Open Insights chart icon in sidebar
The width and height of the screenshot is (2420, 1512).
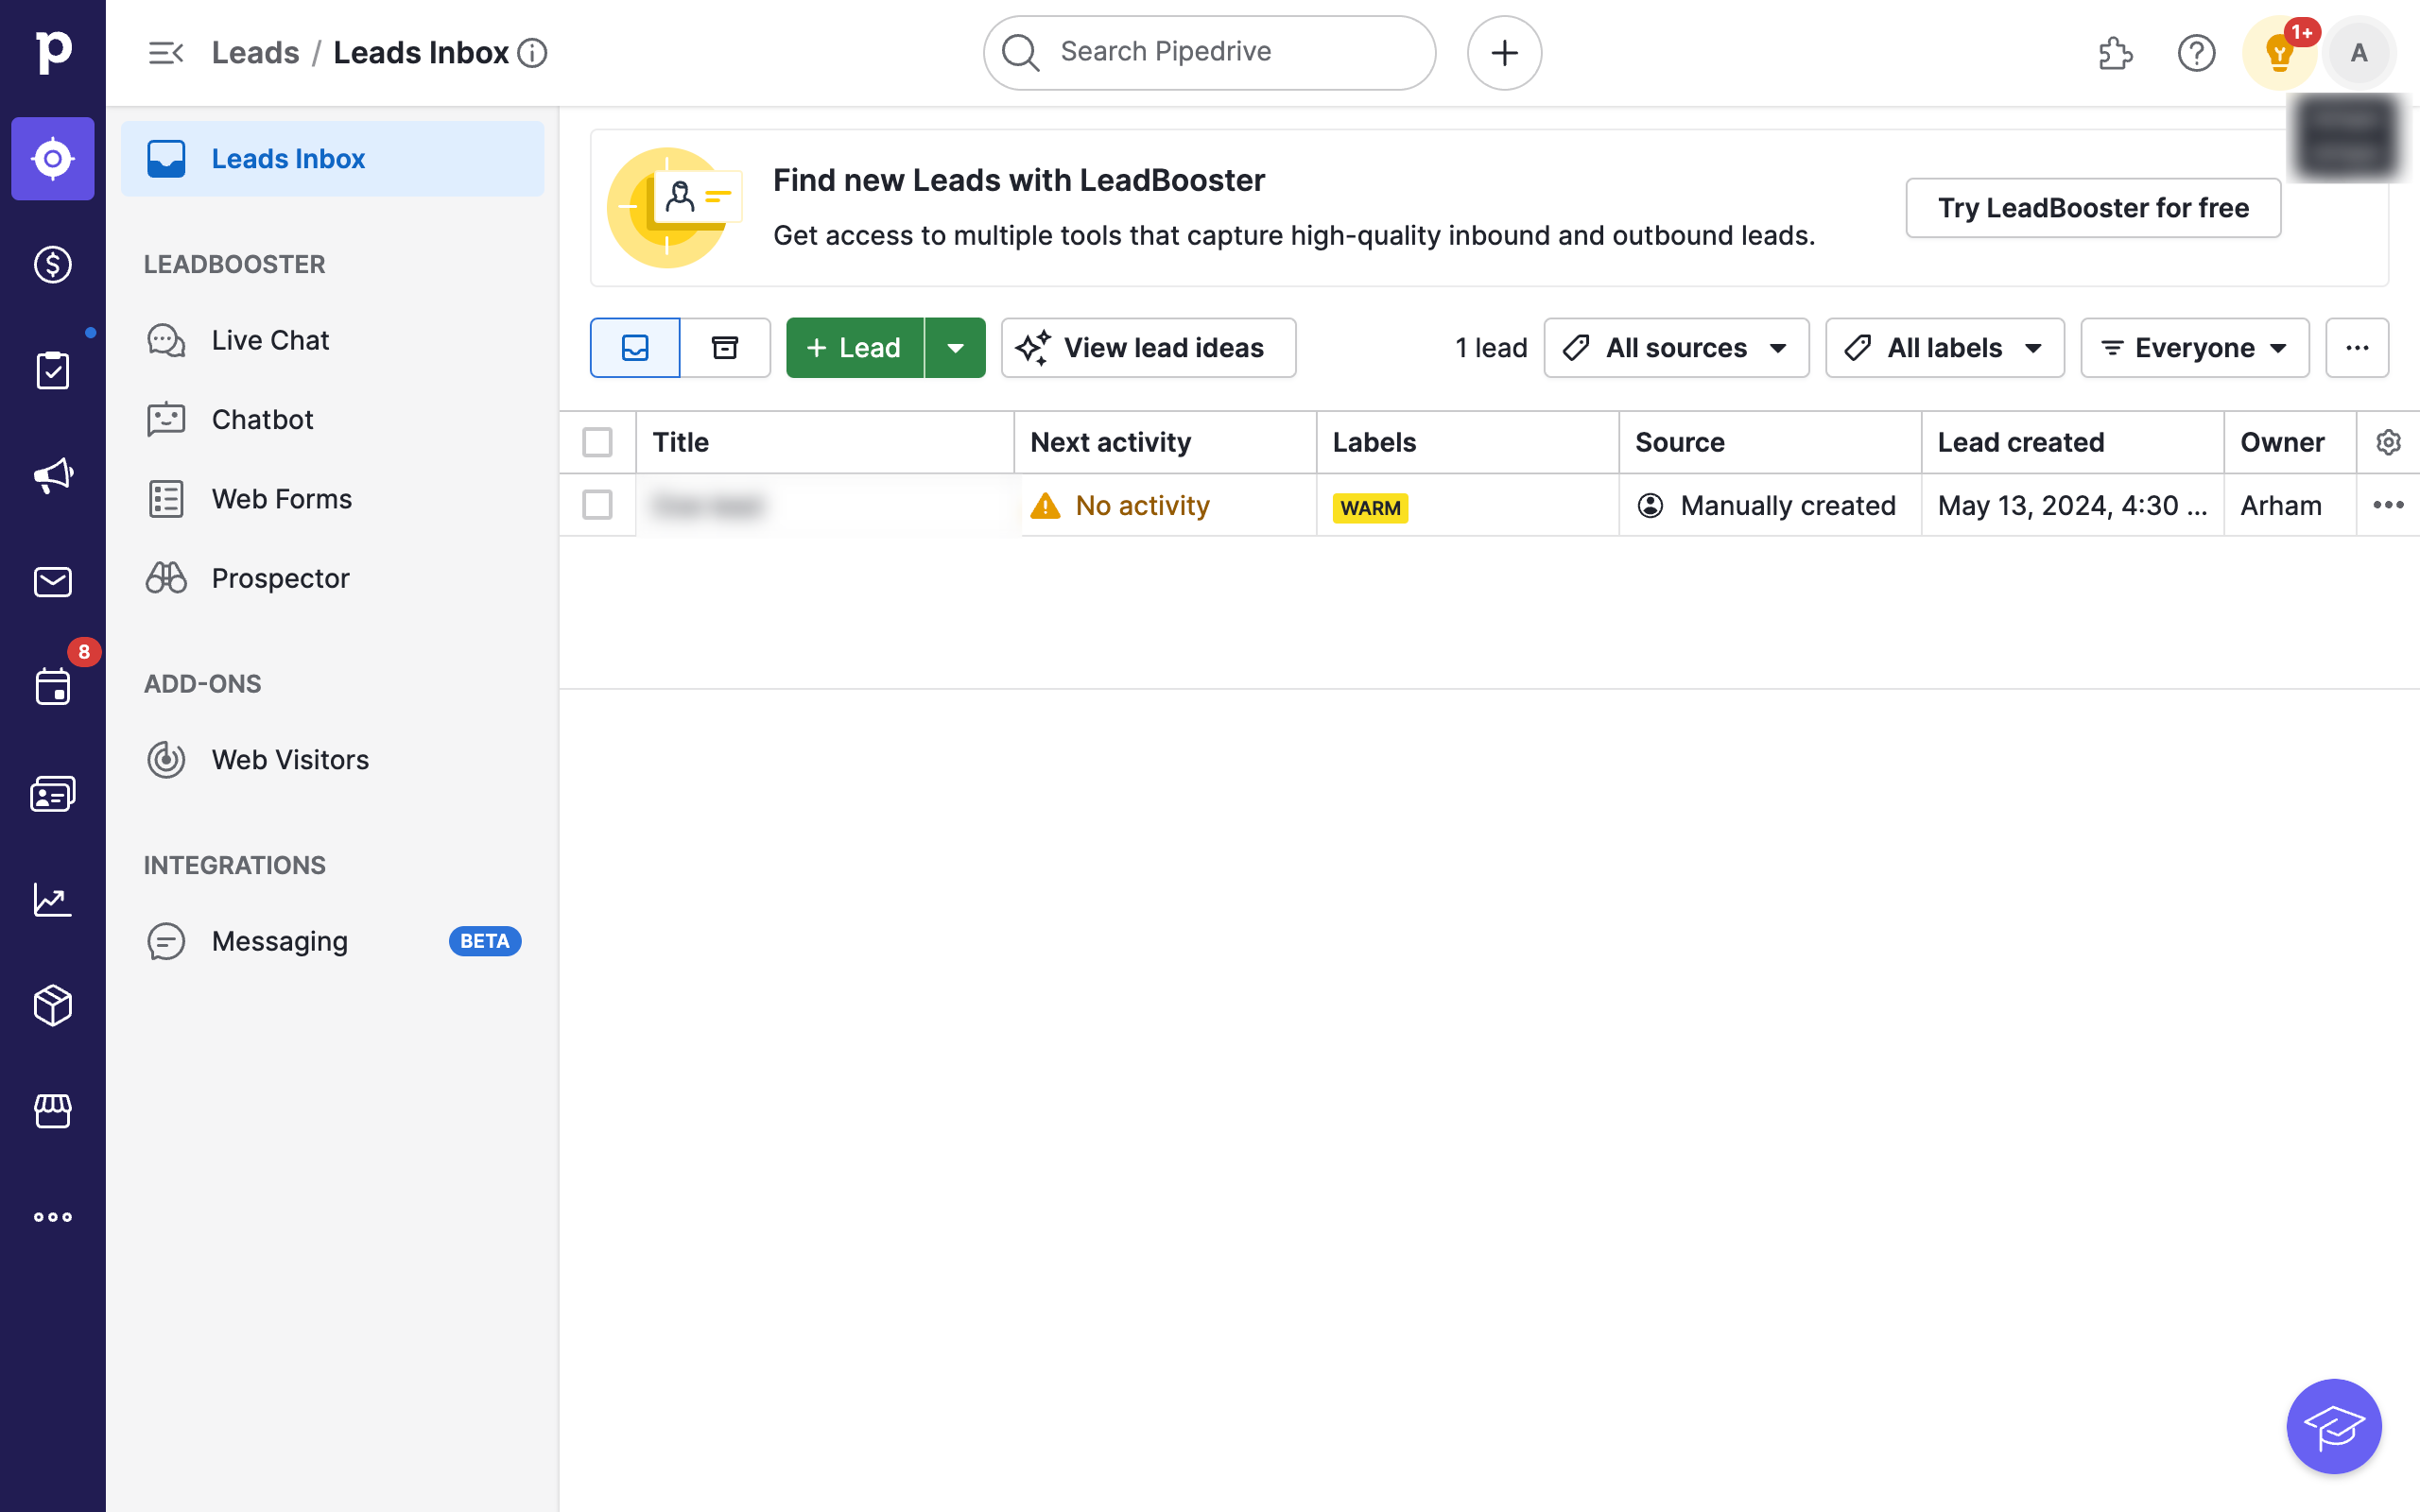pyautogui.click(x=52, y=899)
